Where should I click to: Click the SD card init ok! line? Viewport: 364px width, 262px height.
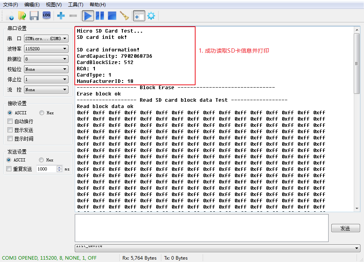tap(102, 37)
